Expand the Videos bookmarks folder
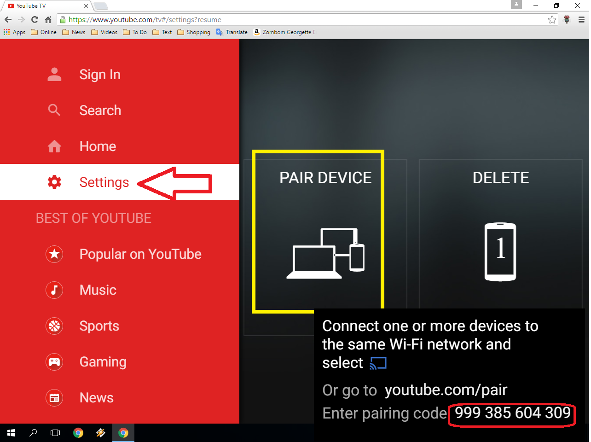591x442 pixels. (x=104, y=32)
